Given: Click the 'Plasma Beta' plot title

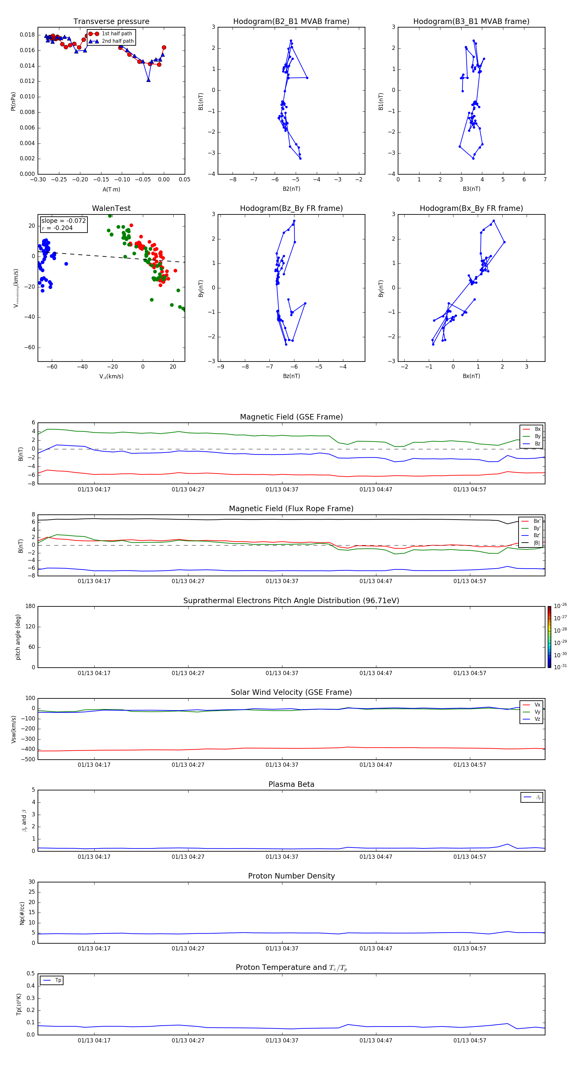Looking at the screenshot, I should tap(291, 785).
